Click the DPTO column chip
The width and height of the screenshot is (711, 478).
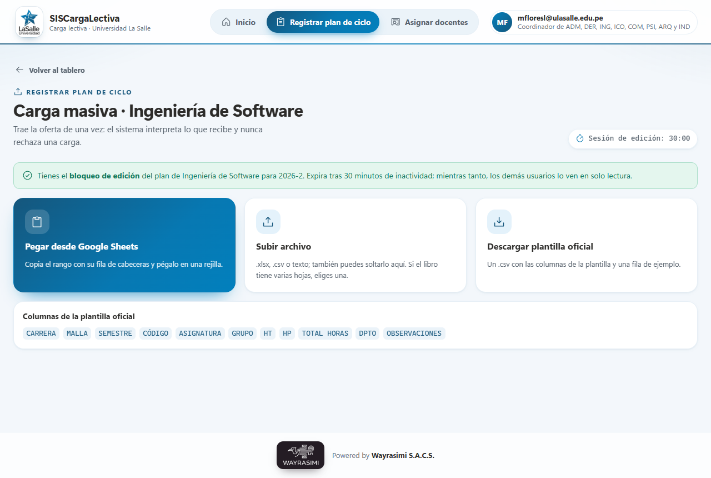(368, 333)
